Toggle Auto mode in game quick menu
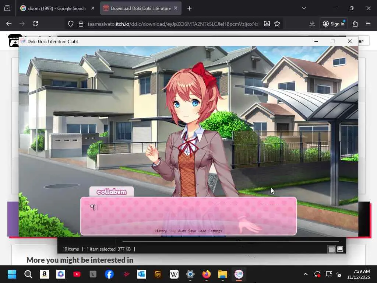The image size is (377, 283). coord(182,231)
